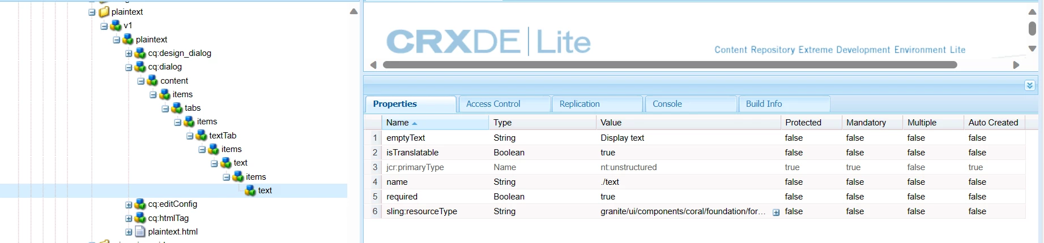Sort by the Mandatory column header
The width and height of the screenshot is (1044, 243).
click(872, 123)
